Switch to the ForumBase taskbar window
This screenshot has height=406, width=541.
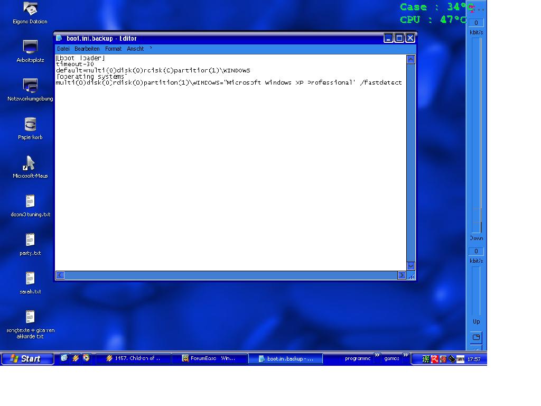[209, 358]
